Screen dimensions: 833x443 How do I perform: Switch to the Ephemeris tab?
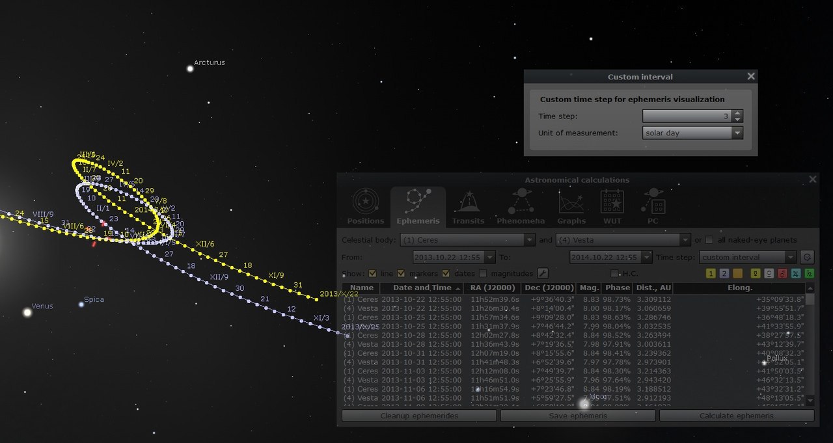418,206
